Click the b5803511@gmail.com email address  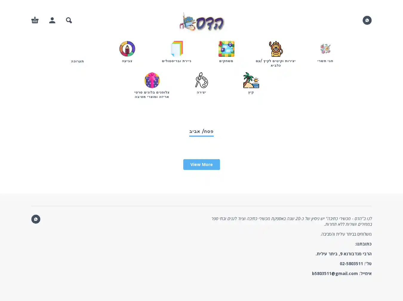tap(335, 274)
